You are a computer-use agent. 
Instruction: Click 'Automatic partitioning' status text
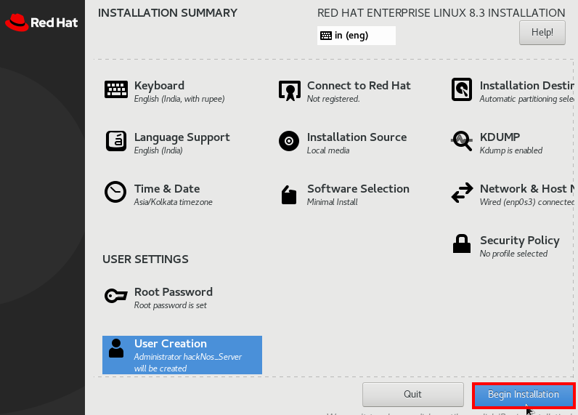(526, 99)
